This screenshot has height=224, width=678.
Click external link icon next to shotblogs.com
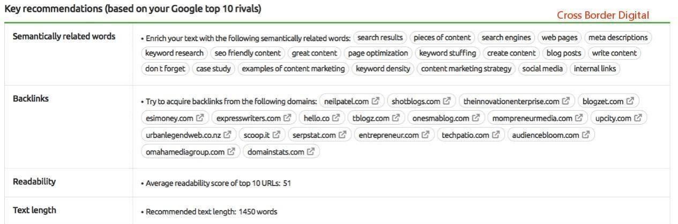447,101
